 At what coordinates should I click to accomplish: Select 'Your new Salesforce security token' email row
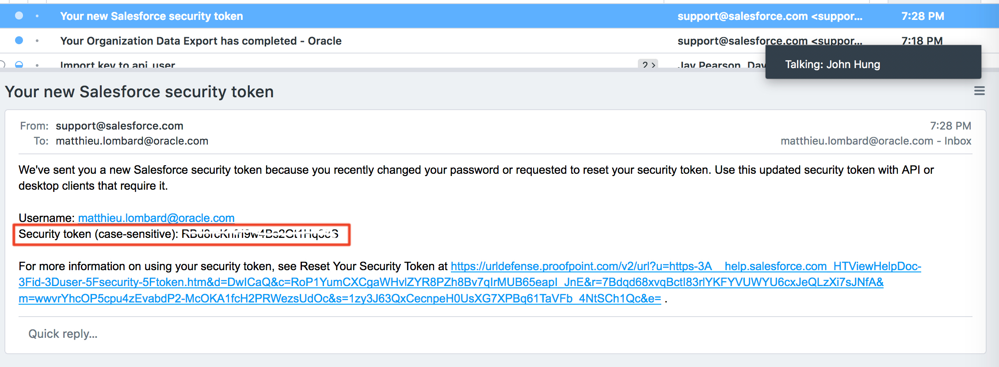click(x=152, y=16)
